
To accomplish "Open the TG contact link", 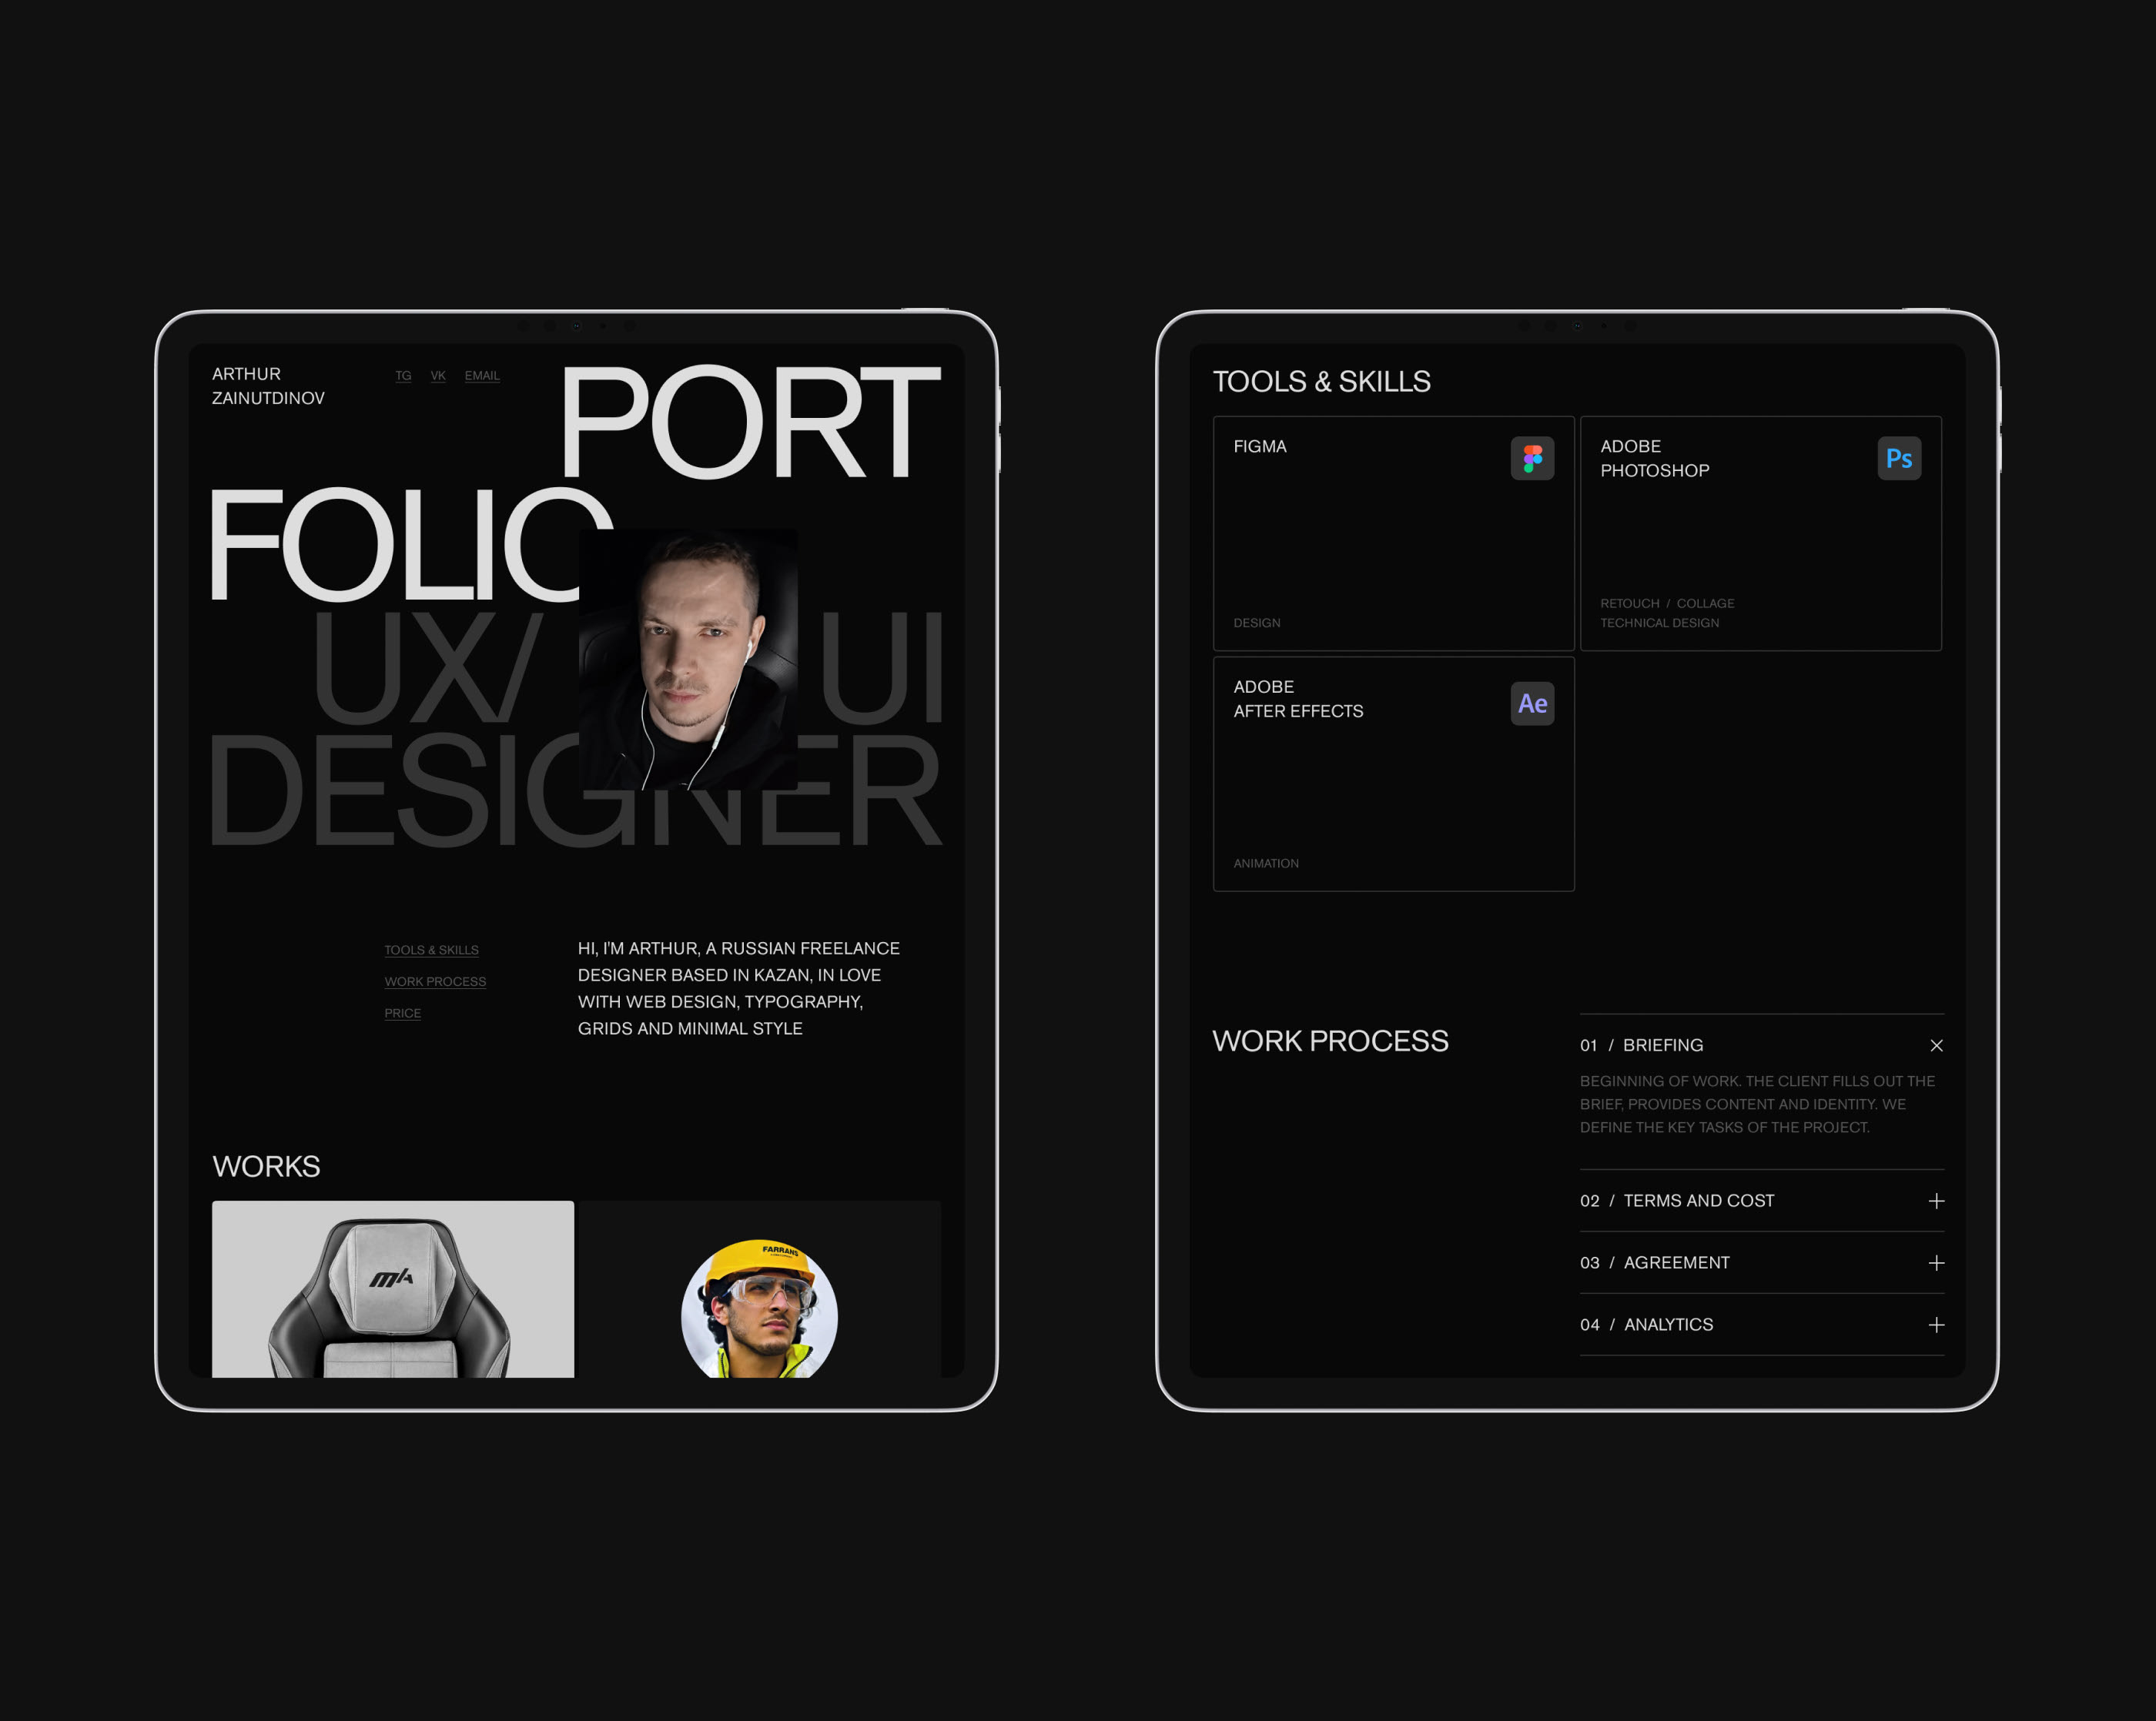I will (403, 376).
